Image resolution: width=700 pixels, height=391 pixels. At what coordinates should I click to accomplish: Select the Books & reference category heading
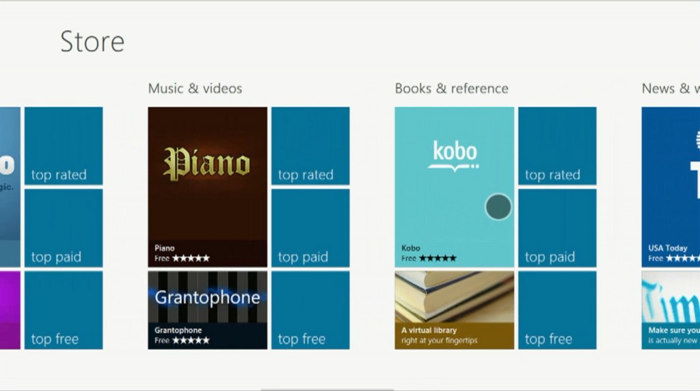point(451,88)
